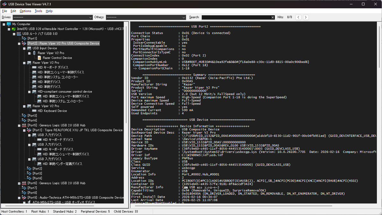
Task: Collapse the HID-compliant consumer control device node
Action: pos(29,92)
